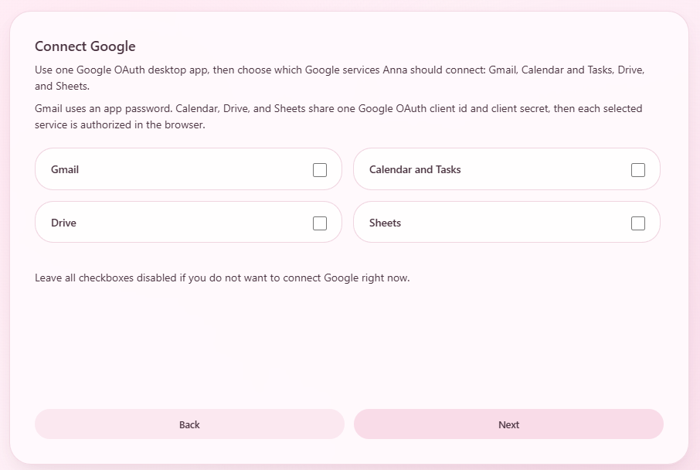Click the middle of the Gmail service card
The image size is (700, 470).
point(188,169)
